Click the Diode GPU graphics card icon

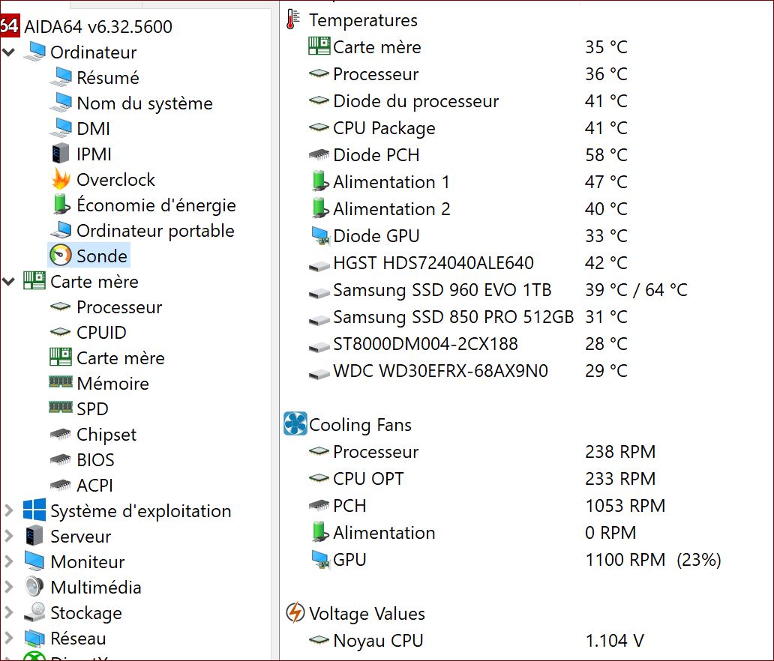pos(320,236)
